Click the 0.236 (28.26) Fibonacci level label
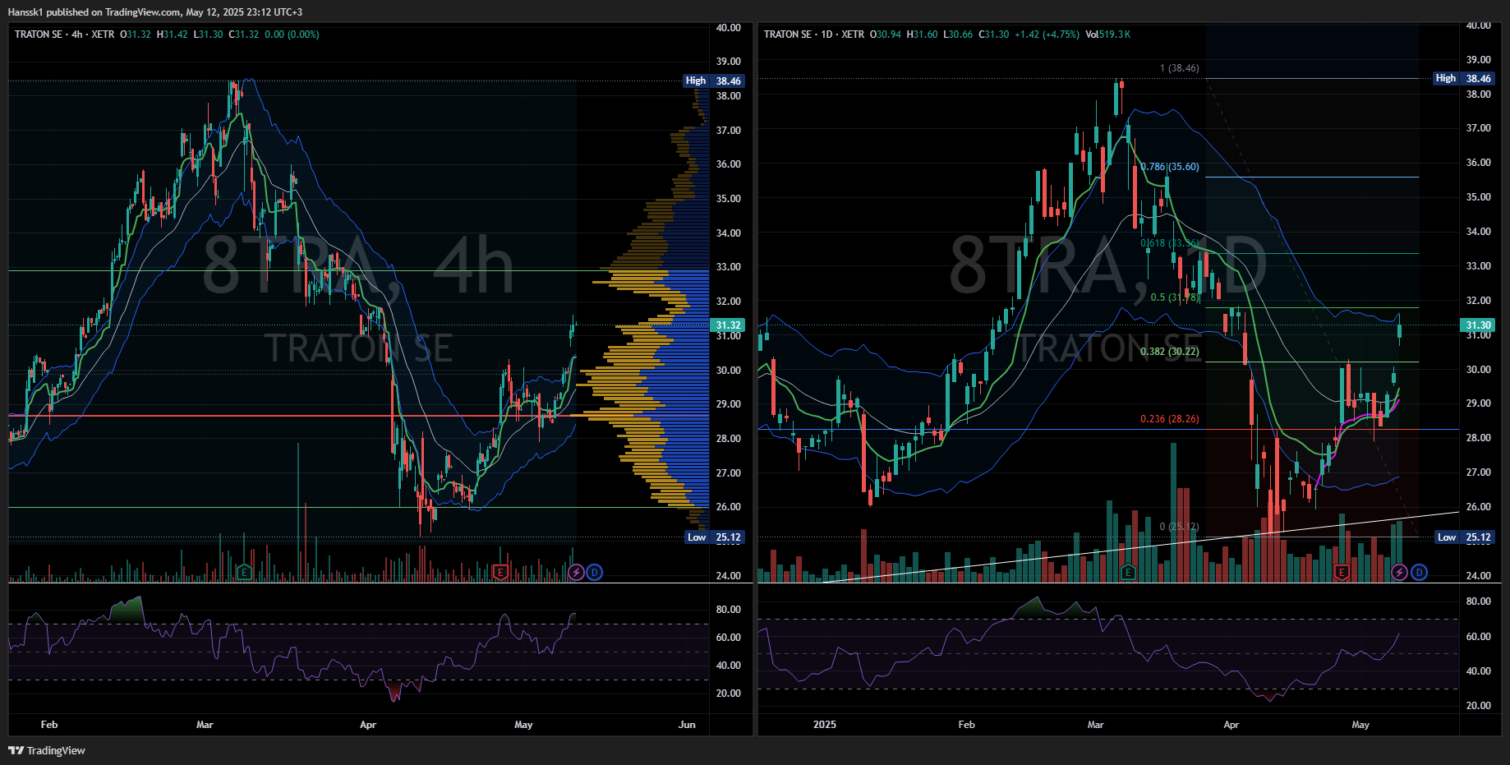This screenshot has height=765, width=1510. (x=1169, y=419)
